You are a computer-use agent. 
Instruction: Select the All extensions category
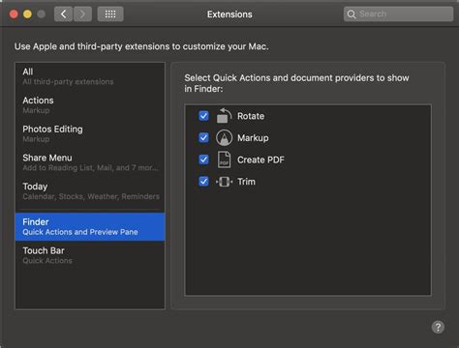point(90,76)
